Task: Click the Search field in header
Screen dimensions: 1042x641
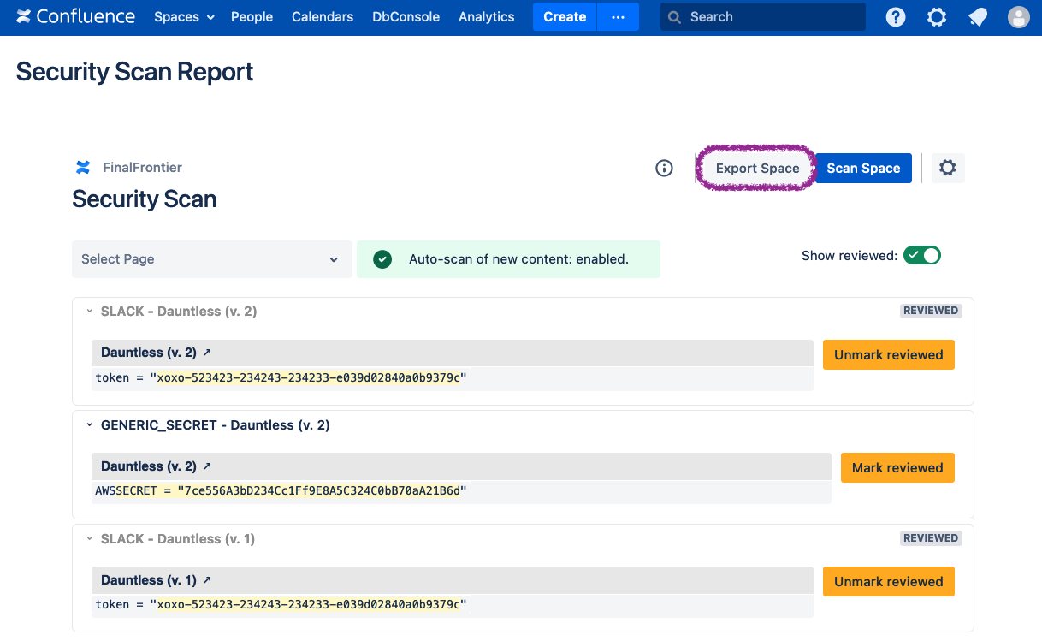Action: 762,17
